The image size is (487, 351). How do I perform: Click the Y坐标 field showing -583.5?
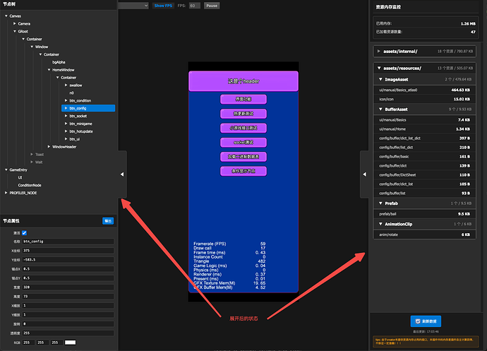click(68, 260)
